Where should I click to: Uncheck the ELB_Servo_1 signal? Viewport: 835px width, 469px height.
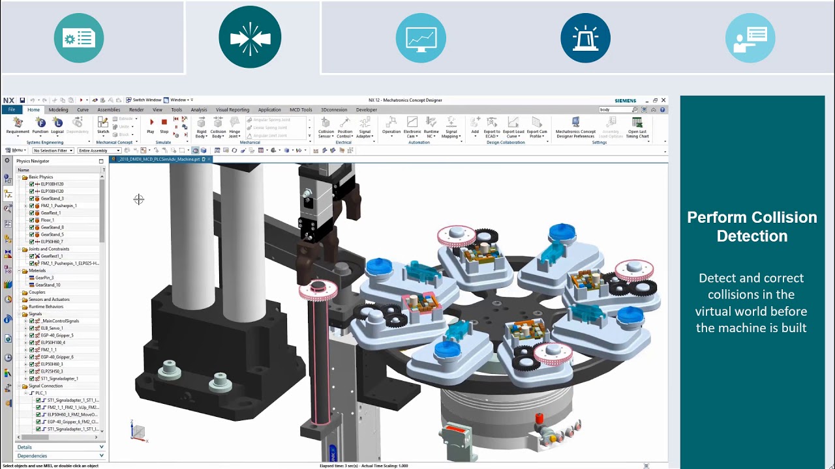pyautogui.click(x=31, y=328)
